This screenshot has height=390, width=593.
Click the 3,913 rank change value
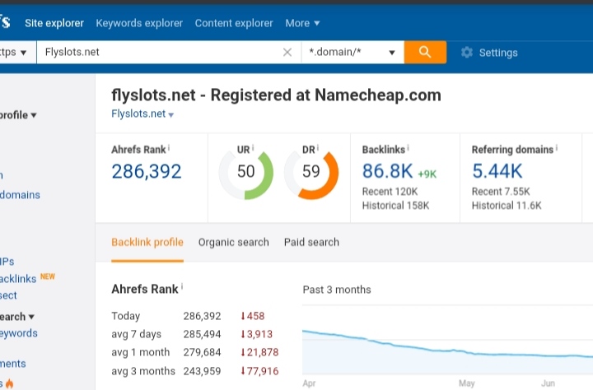256,334
